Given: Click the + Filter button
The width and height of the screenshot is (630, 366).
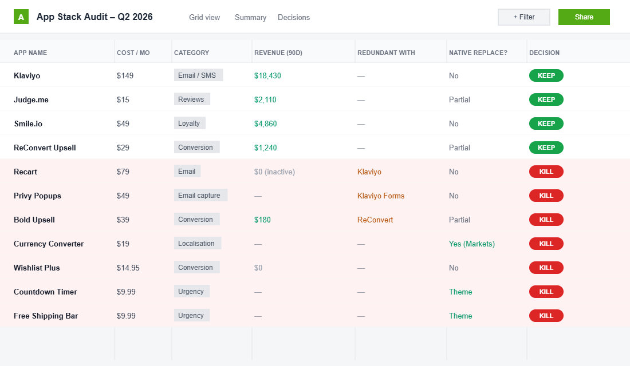Looking at the screenshot, I should [x=523, y=17].
